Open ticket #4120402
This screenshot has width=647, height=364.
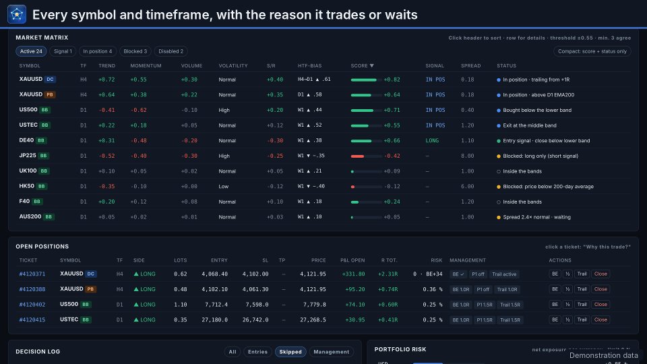coord(32,305)
